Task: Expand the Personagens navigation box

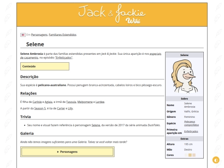Action: click(x=67, y=152)
